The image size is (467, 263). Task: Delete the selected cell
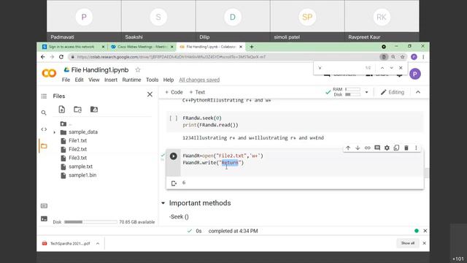pyautogui.click(x=406, y=148)
